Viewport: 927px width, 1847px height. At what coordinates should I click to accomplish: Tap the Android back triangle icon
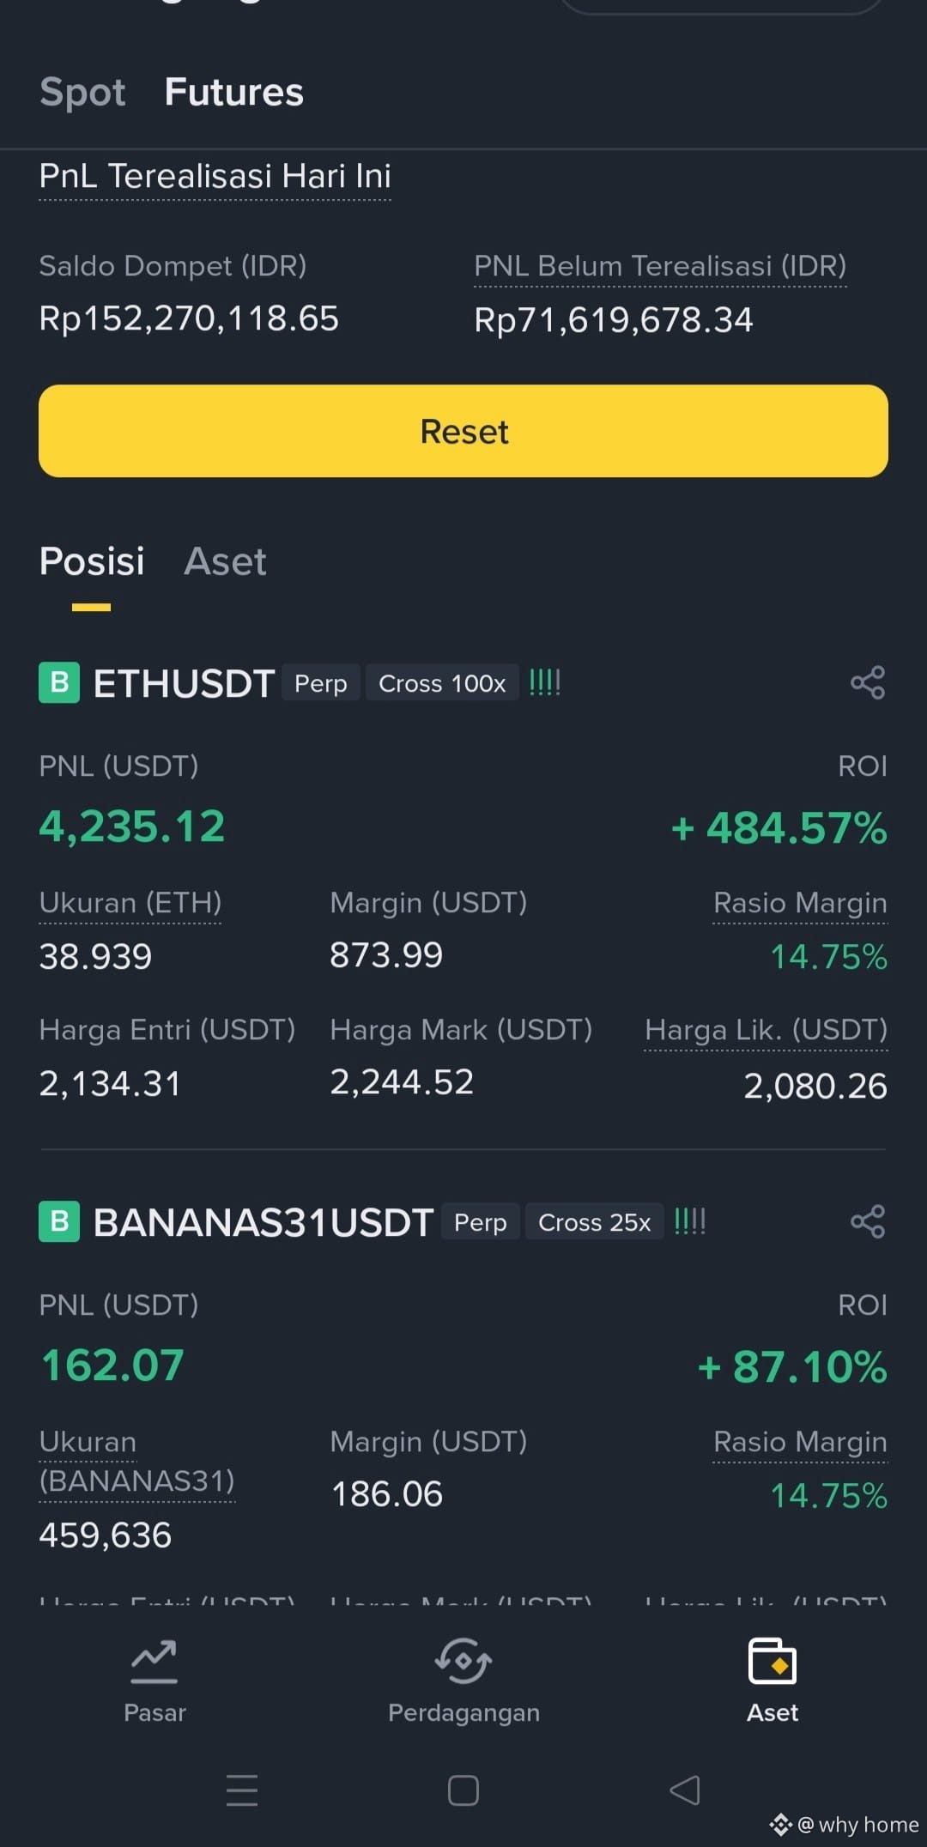[x=685, y=1790]
